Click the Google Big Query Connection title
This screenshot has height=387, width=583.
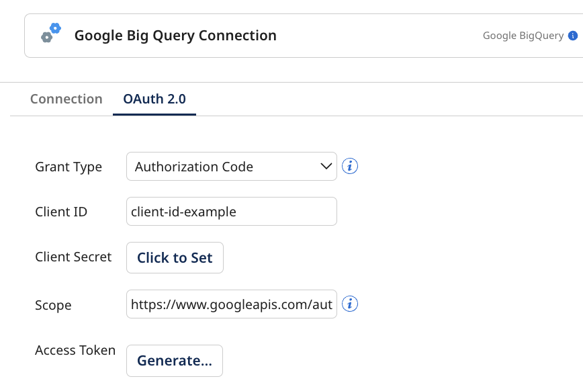tap(175, 36)
